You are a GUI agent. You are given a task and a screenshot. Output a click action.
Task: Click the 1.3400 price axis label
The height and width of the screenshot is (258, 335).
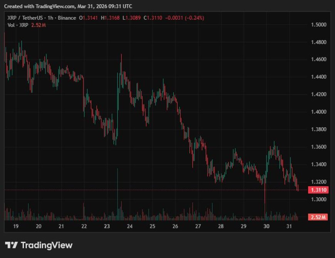318,164
